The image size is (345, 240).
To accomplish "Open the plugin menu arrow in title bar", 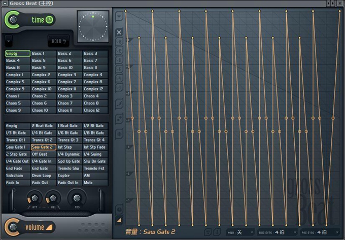I will 5,4.
